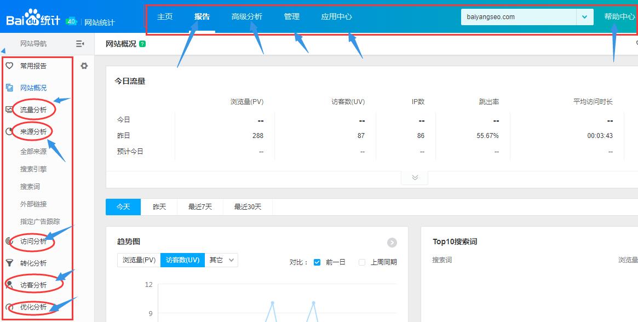The width and height of the screenshot is (638, 322).
Task: Click the 平均访问时长 column header
Action: tap(593, 102)
